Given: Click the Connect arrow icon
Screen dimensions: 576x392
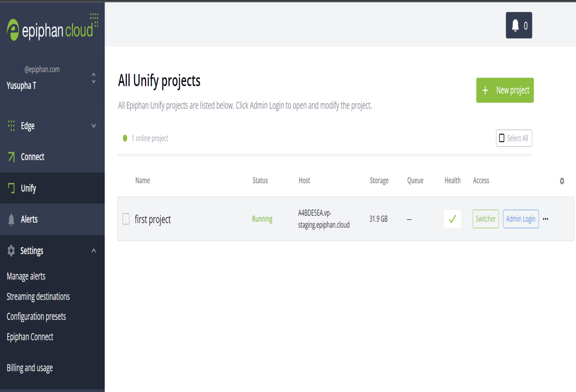Looking at the screenshot, I should pos(11,157).
